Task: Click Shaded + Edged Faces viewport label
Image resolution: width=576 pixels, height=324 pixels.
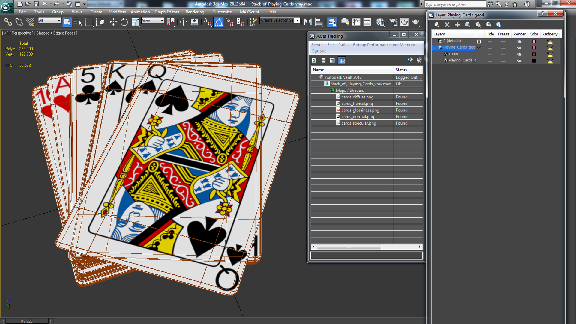Action: 56,33
